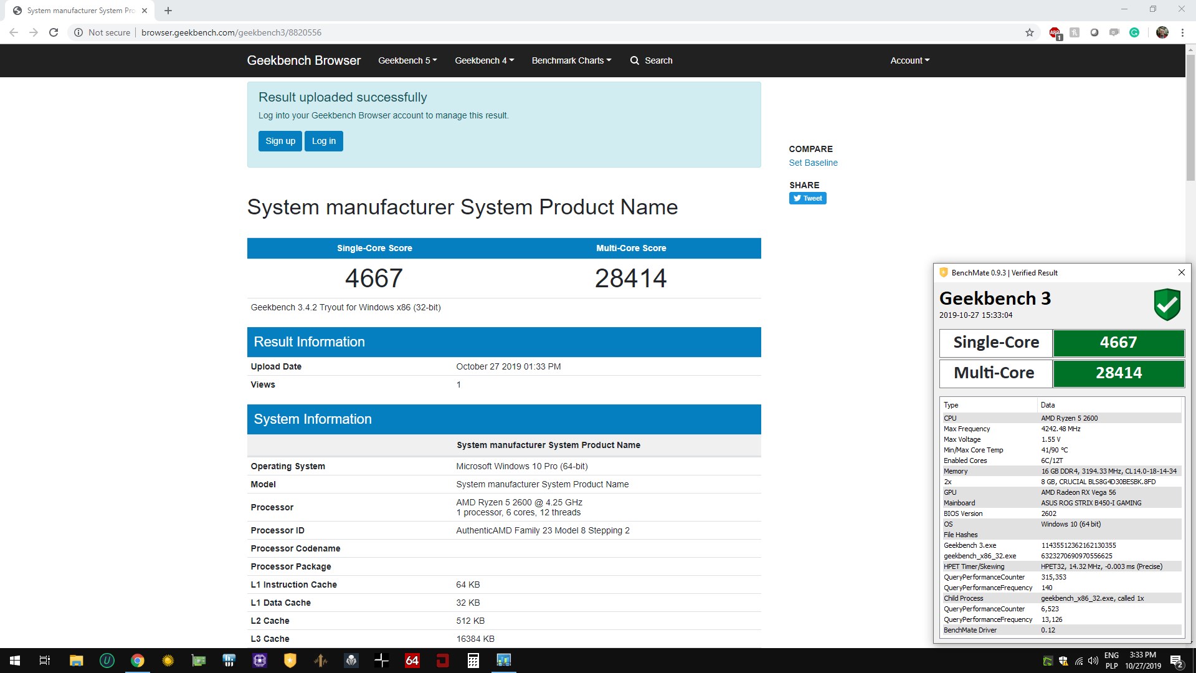
Task: Open the Account dropdown menu
Action: 909,60
